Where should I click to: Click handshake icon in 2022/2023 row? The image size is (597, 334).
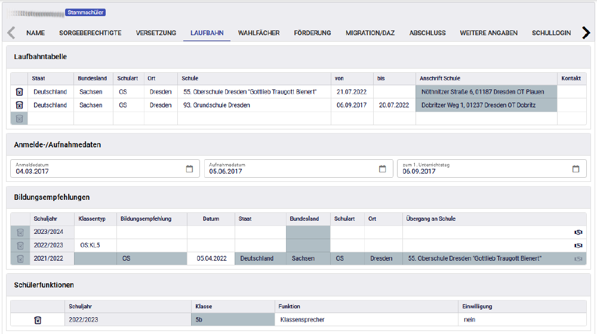tap(577, 245)
